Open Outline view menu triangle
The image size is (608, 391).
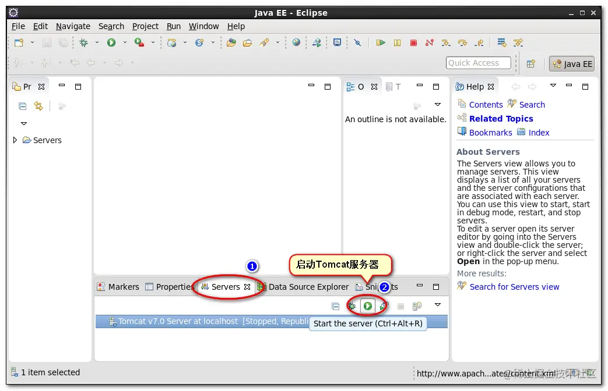coord(438,105)
